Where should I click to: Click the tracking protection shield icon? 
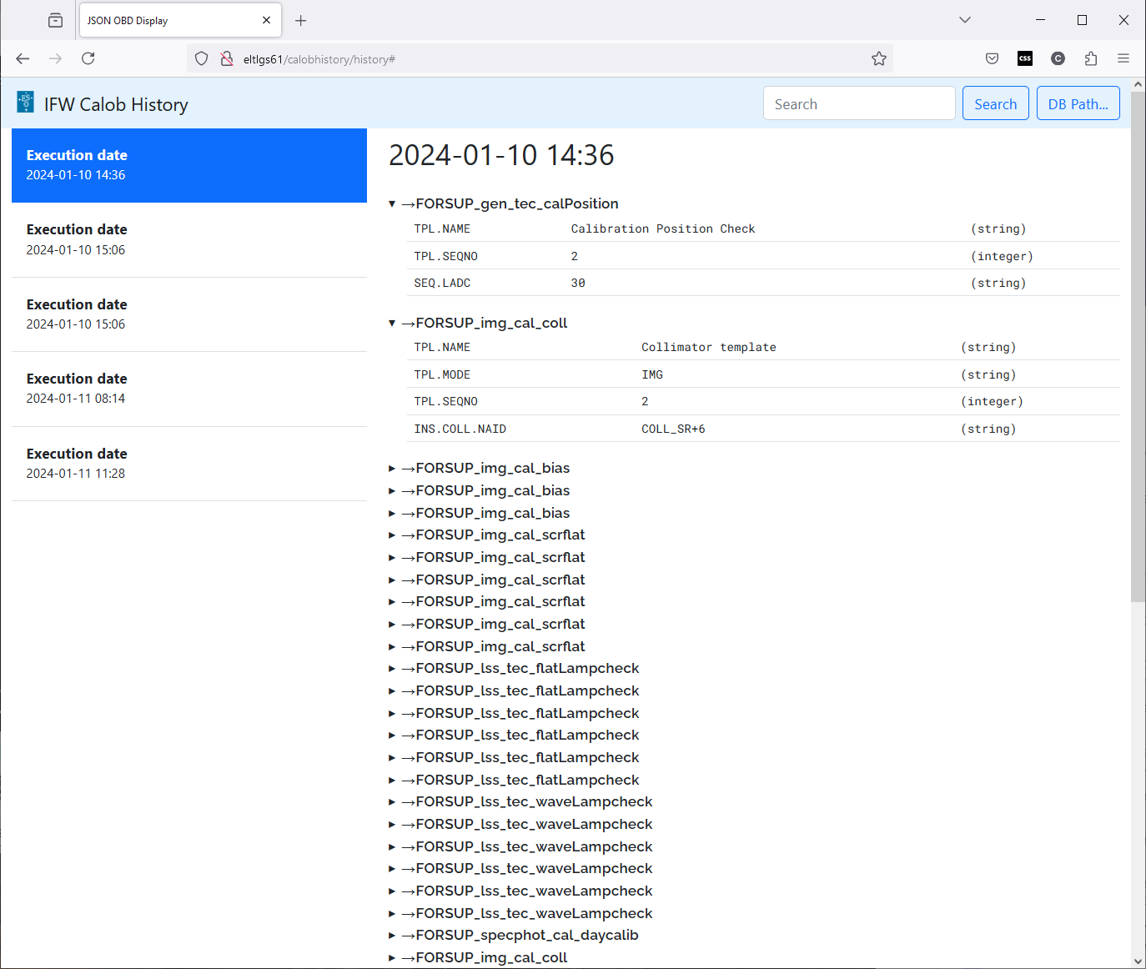pos(201,58)
